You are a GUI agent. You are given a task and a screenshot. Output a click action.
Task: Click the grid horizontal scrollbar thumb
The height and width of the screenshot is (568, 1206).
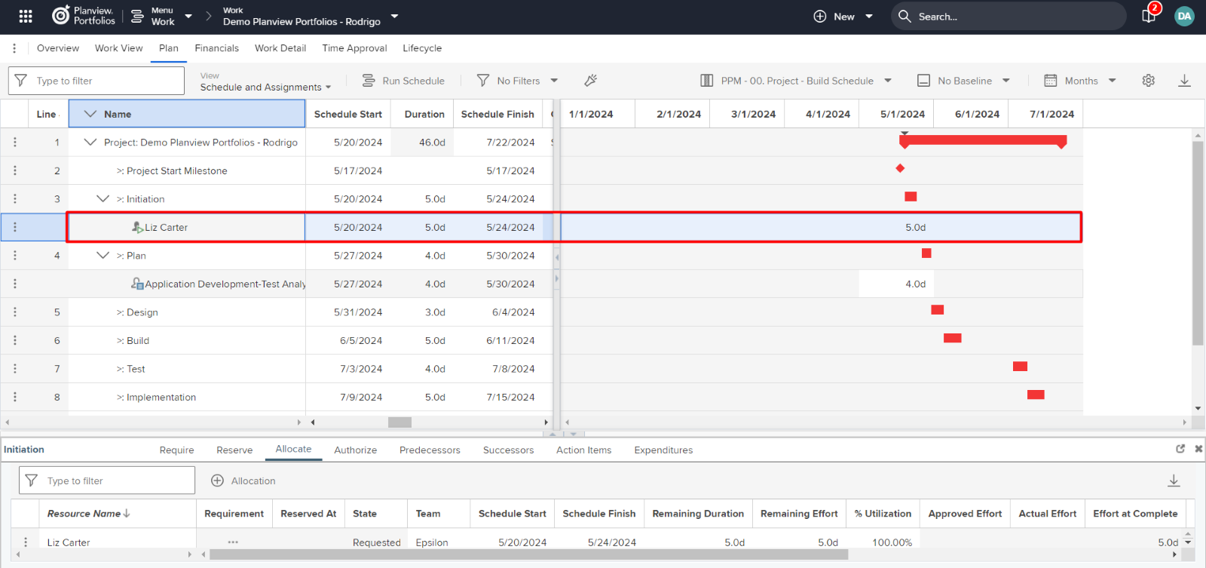coord(399,422)
